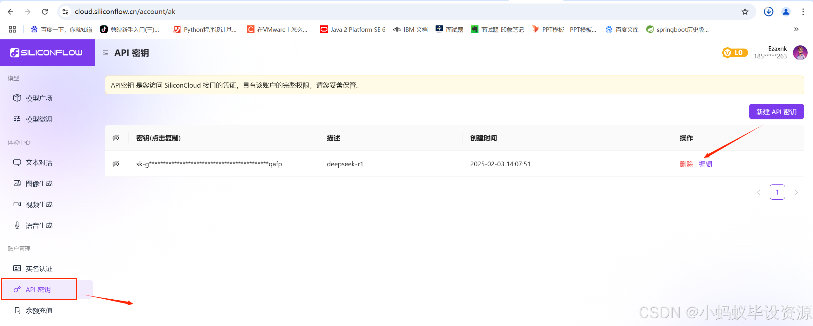This screenshot has width=813, height=326.
Task: Go to the next page of keys
Action: tap(796, 192)
